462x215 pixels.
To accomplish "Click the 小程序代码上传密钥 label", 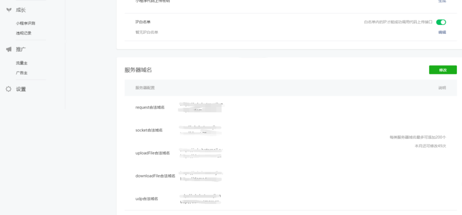I will click(153, 1).
